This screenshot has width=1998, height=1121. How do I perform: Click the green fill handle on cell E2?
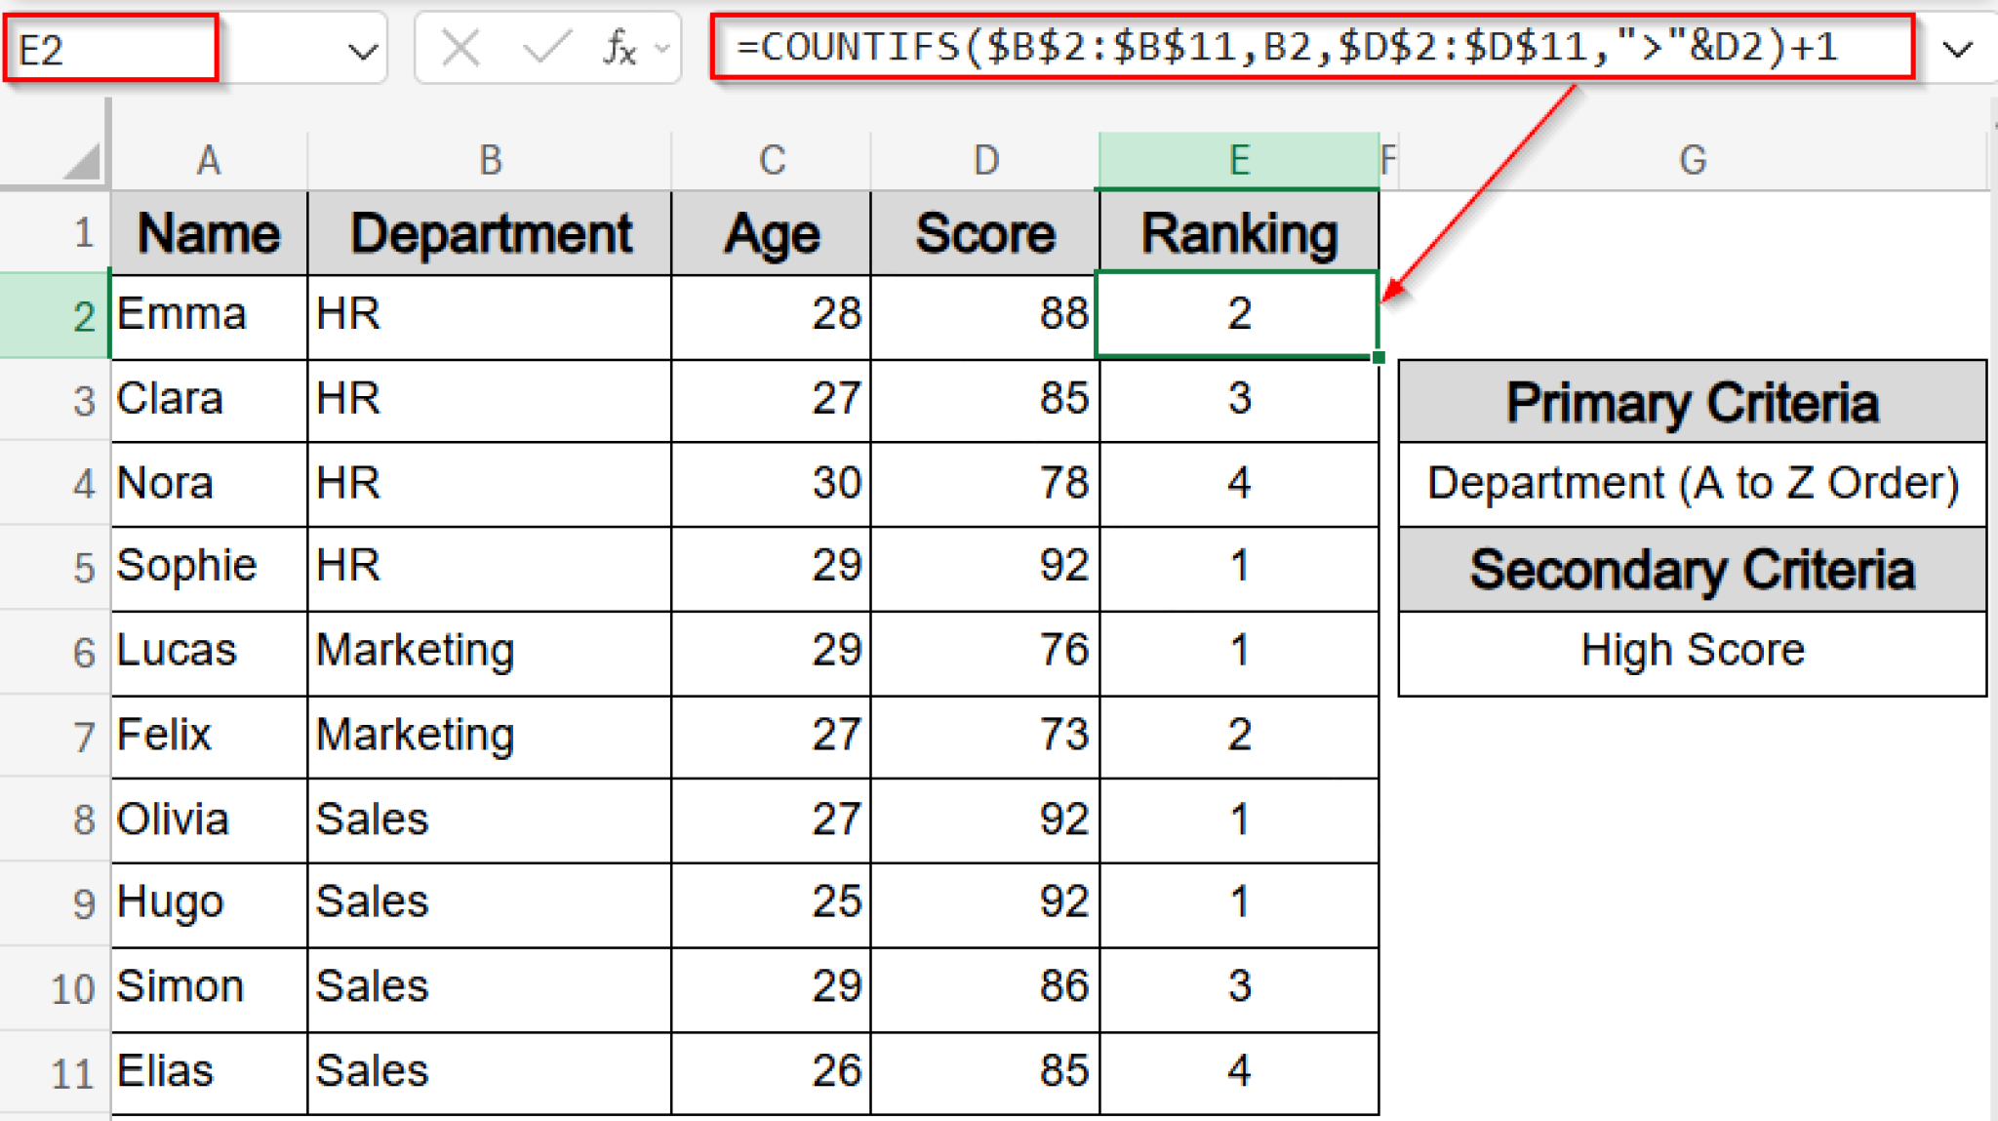click(1378, 359)
